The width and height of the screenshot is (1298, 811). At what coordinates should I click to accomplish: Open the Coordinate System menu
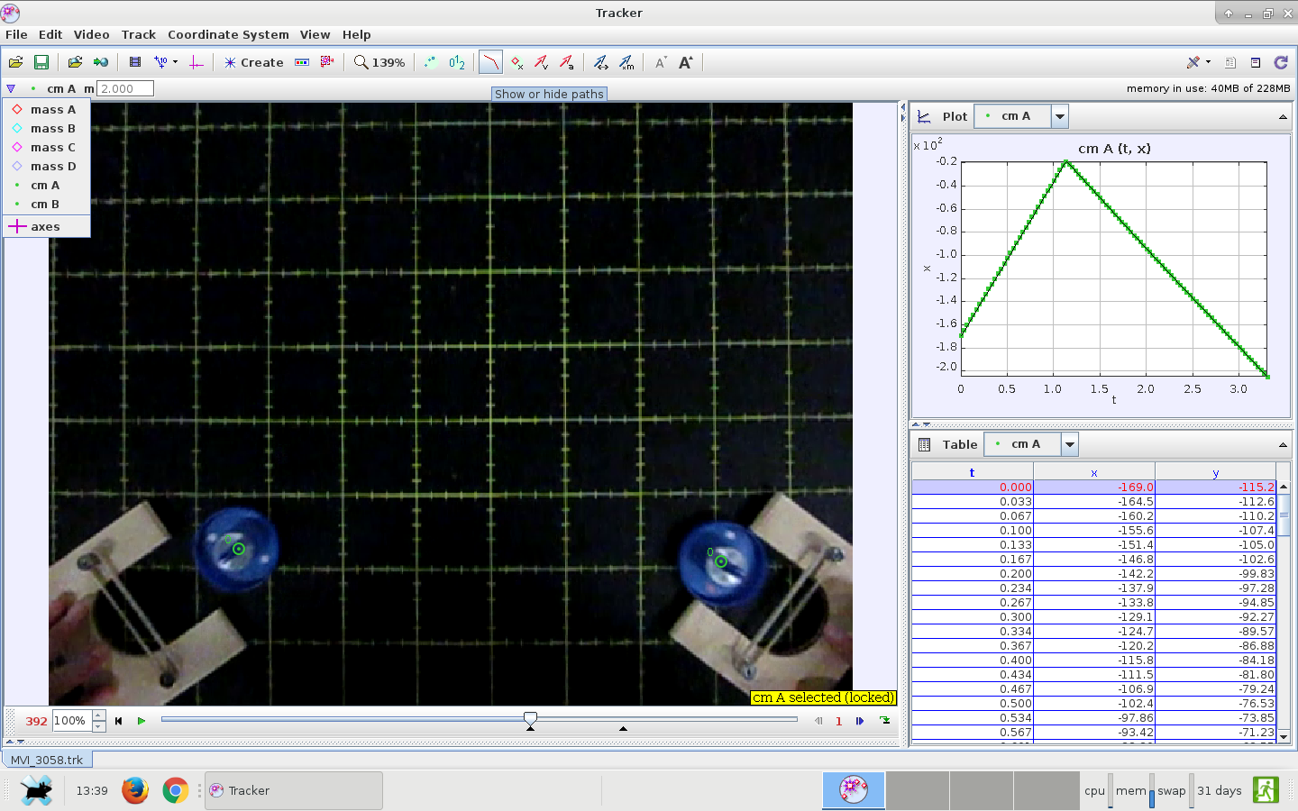pos(228,34)
